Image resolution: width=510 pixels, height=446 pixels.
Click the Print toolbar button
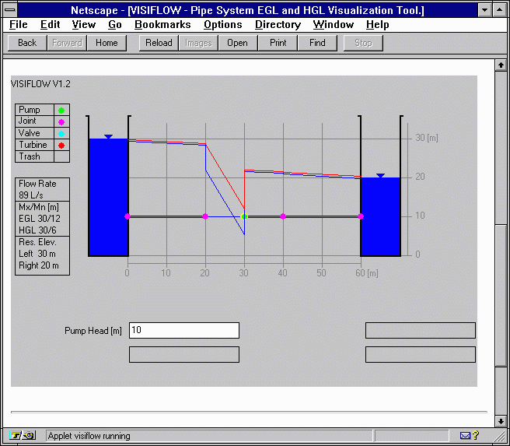click(x=278, y=43)
